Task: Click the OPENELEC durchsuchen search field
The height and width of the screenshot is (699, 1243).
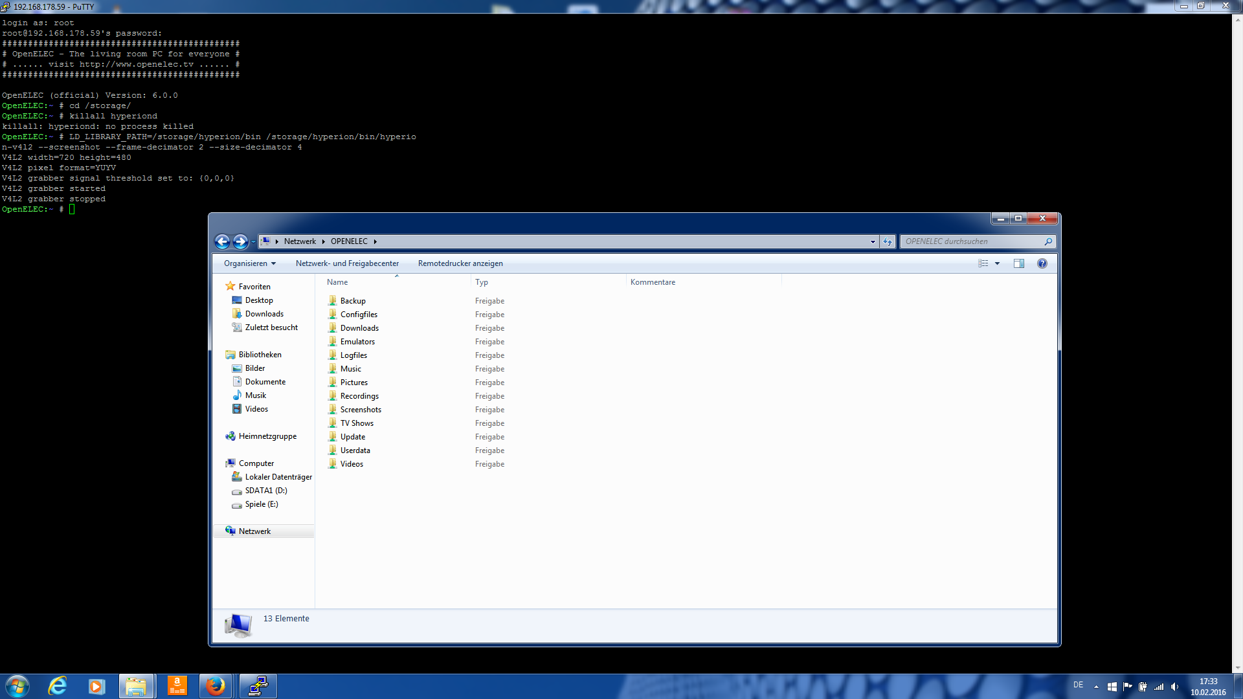Action: pos(971,241)
